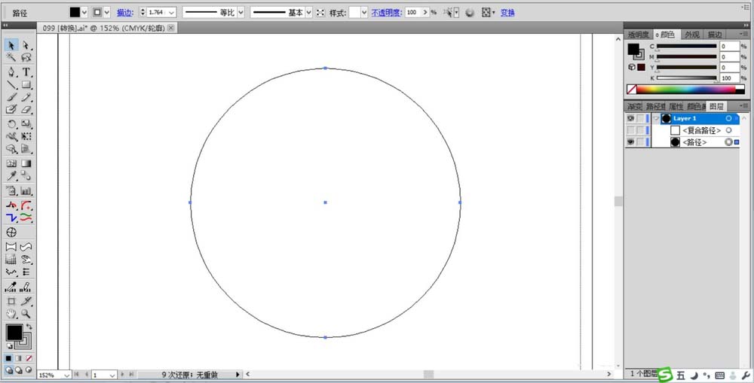The width and height of the screenshot is (754, 383).
Task: Open the fill color dropdown in control bar
Action: click(85, 13)
